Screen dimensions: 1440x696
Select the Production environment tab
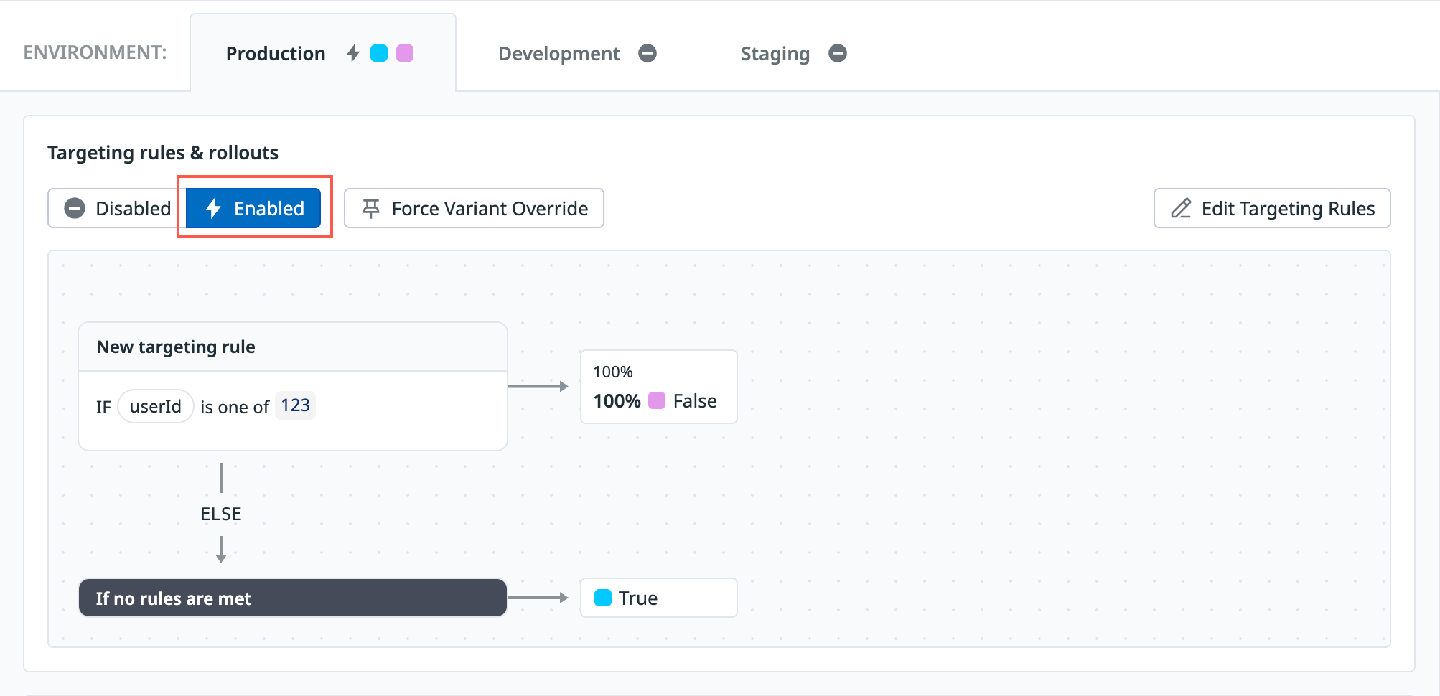click(276, 54)
